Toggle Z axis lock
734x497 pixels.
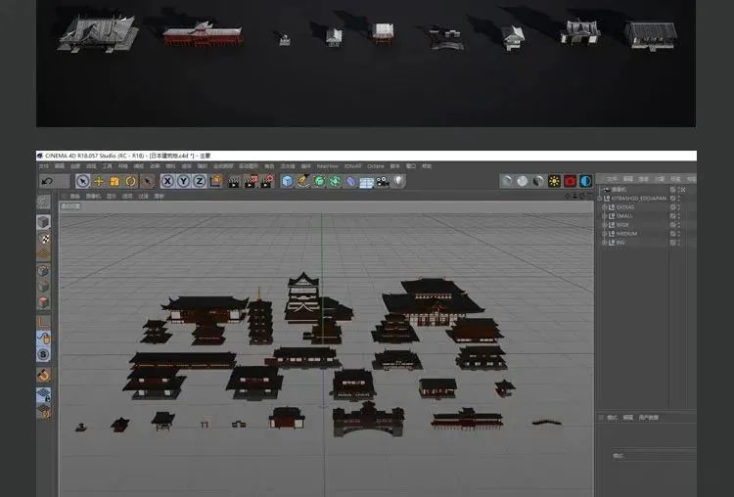[200, 181]
